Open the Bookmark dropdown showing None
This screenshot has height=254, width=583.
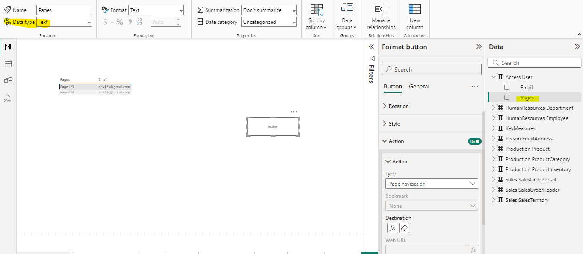coord(432,206)
